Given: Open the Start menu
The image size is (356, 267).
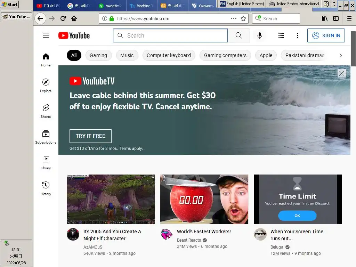Looking at the screenshot, I should click(9, 4).
